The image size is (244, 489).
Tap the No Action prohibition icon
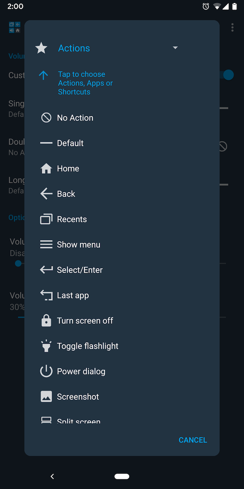[46, 118]
